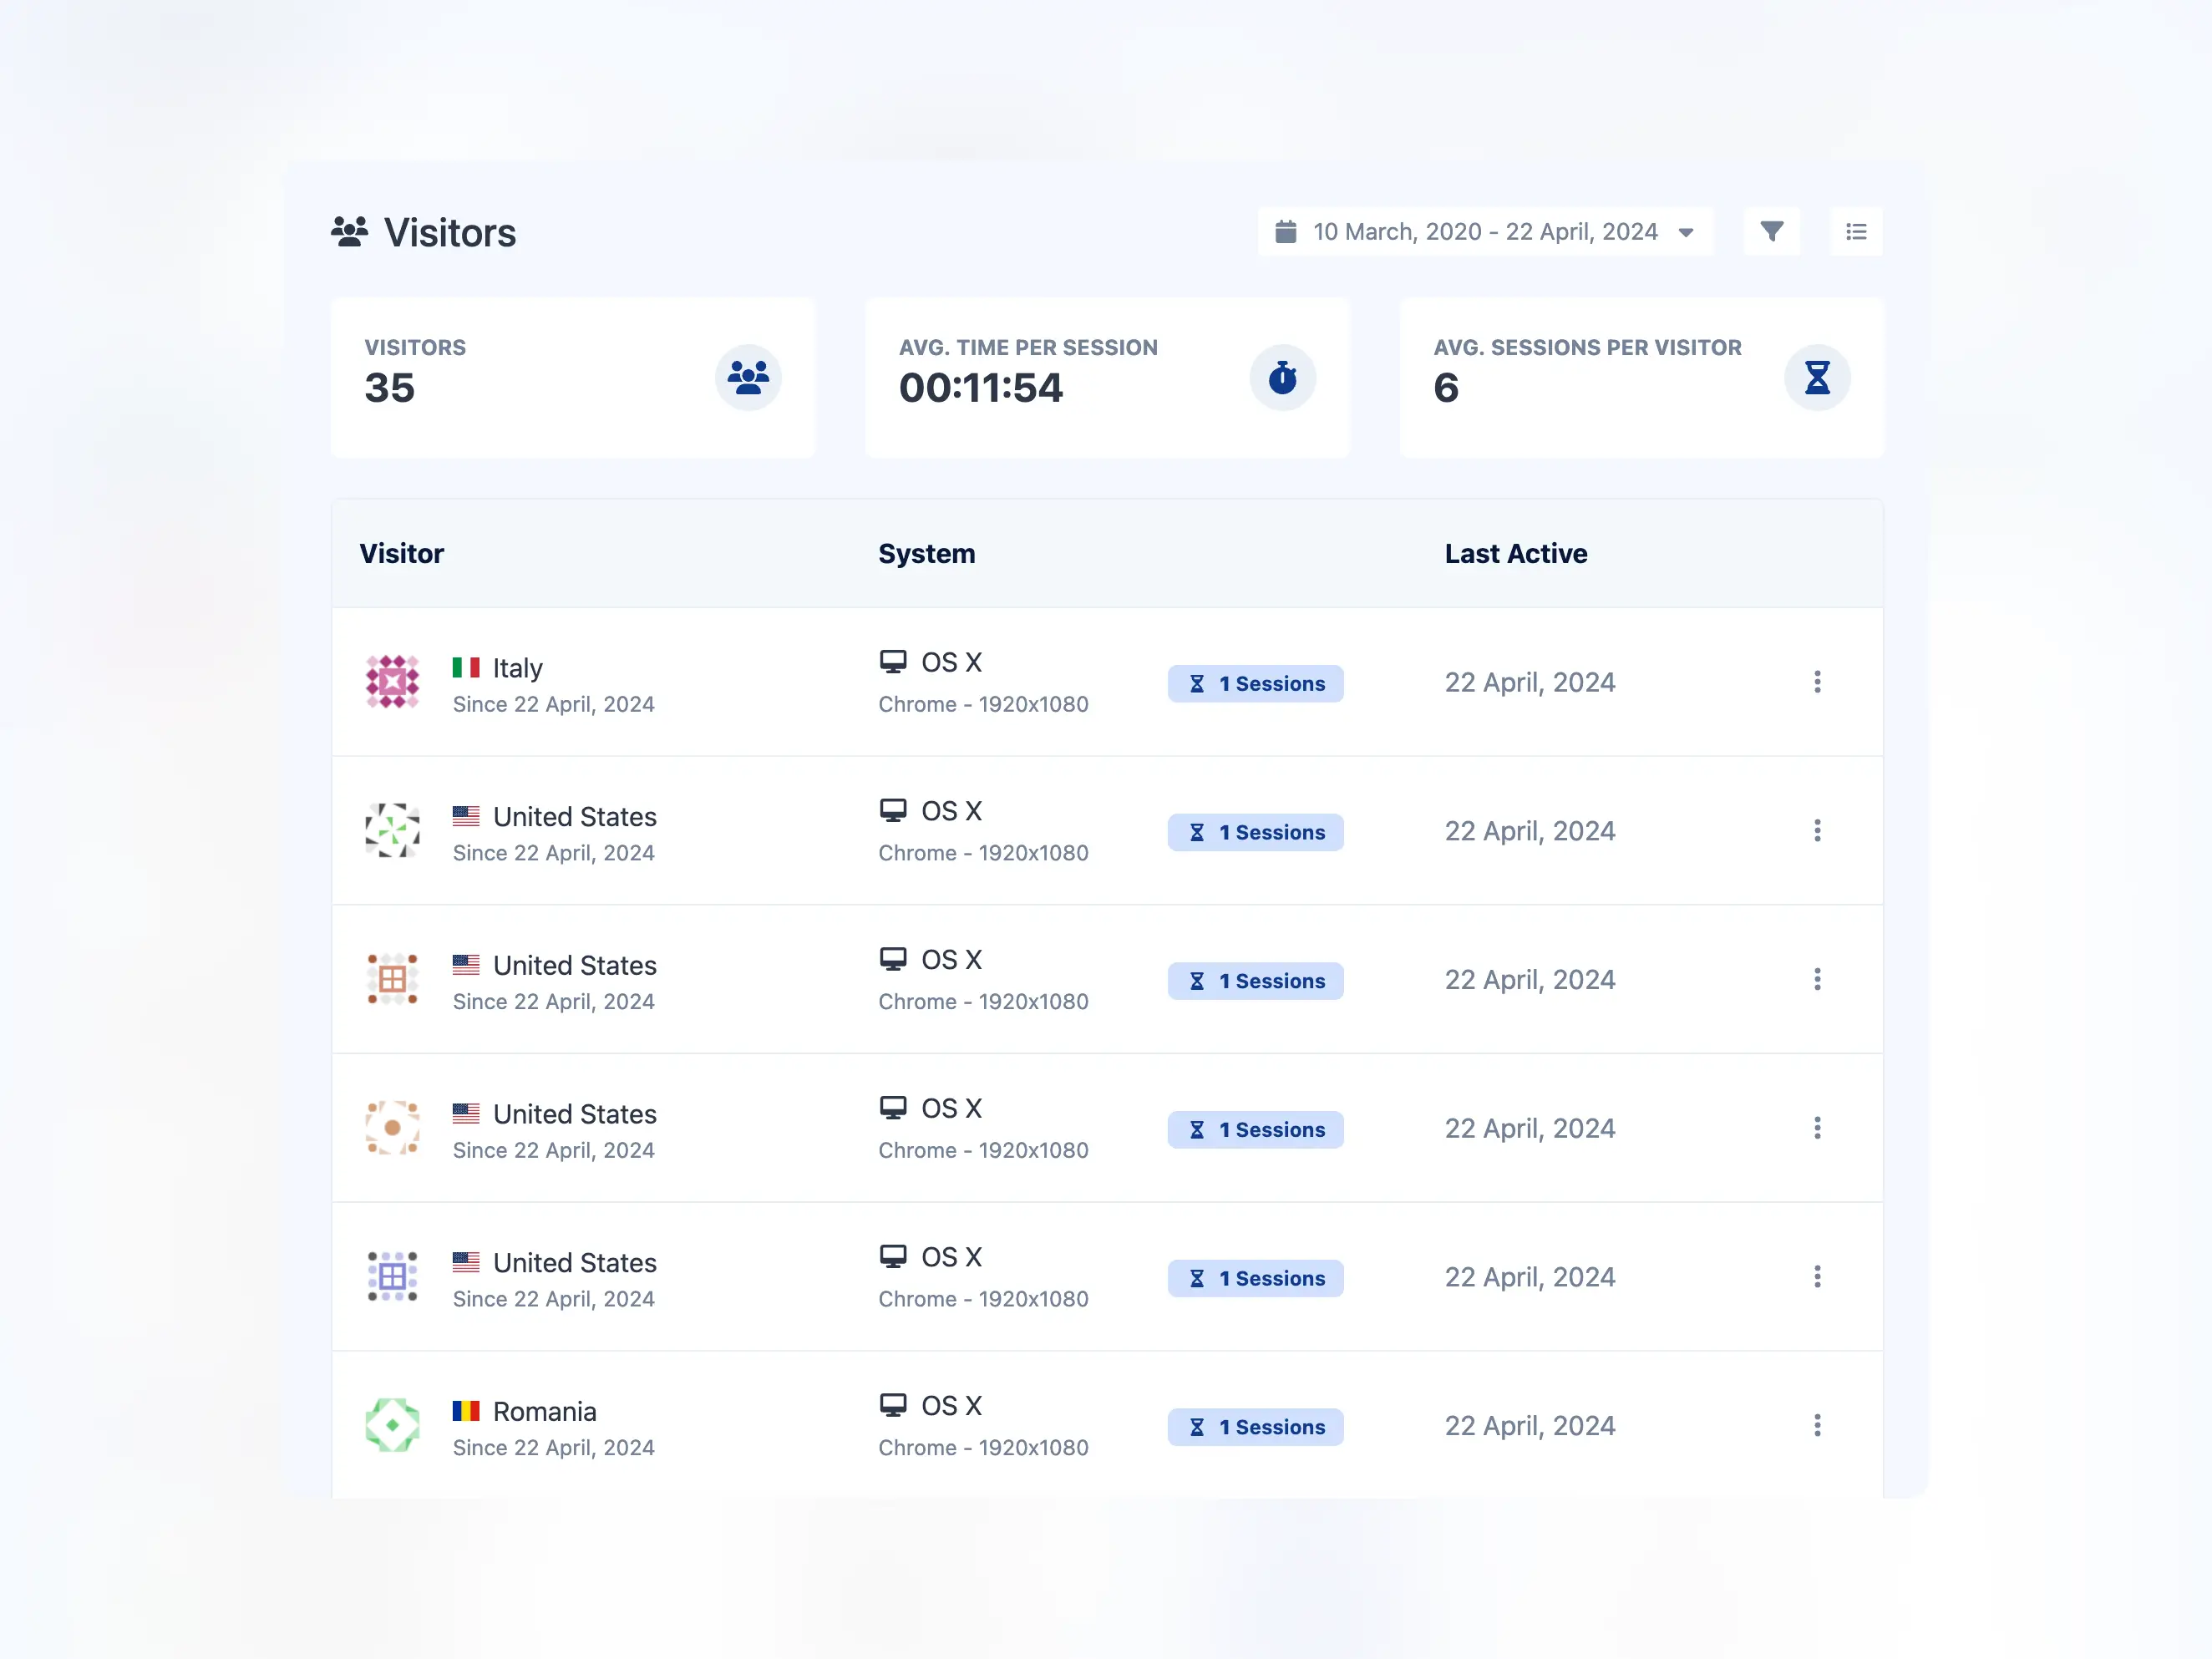Screen dimensions: 2212x1659
Task: Click the hourglass icon on Avg. Sessions card
Action: tap(1817, 377)
